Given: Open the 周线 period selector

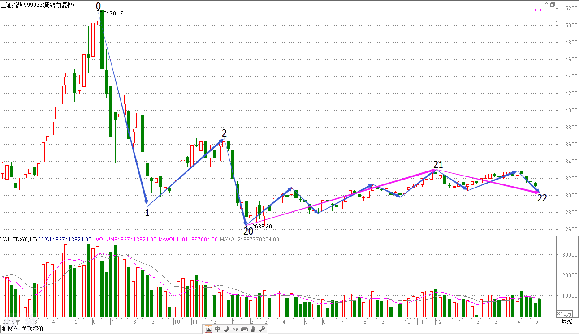Looking at the screenshot, I should (567, 321).
